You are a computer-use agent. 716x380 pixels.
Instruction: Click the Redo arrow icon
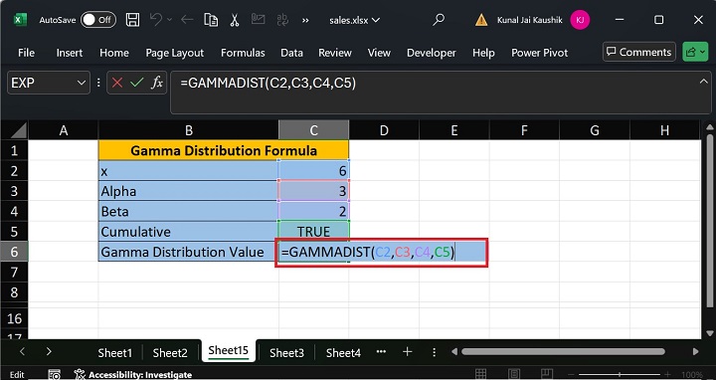point(187,19)
